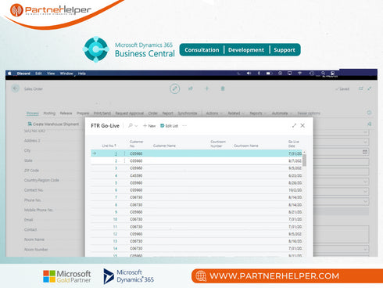Screen dimensions: 383x288
Task: Click the Fewer options link
Action: (x=309, y=113)
